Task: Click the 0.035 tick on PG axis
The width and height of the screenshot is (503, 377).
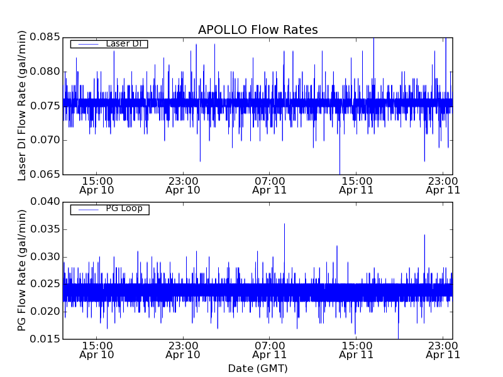Action: tap(45, 229)
